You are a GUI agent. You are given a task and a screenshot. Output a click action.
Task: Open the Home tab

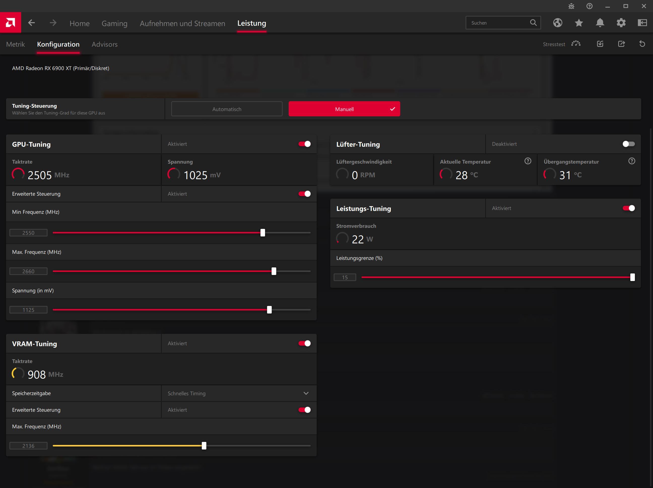[79, 23]
